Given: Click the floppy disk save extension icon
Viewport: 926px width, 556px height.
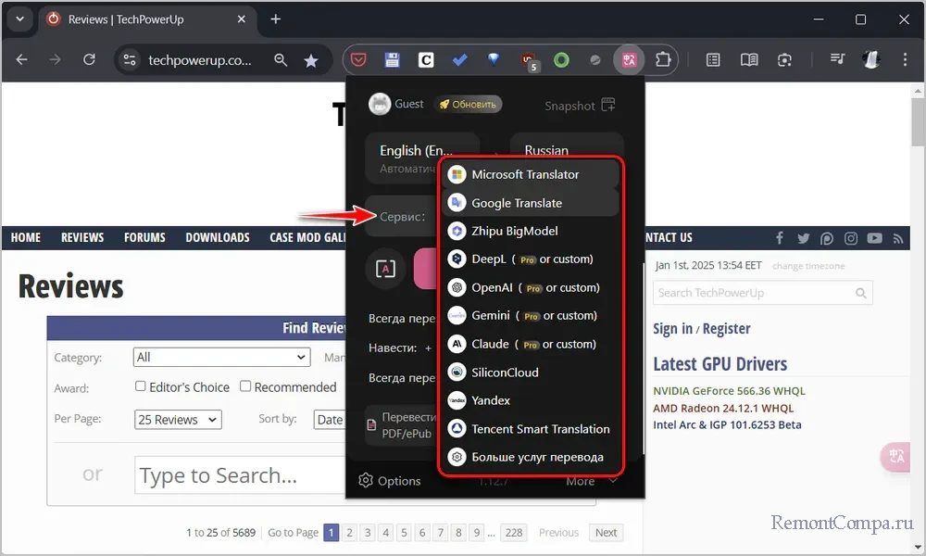Looking at the screenshot, I should 392,60.
